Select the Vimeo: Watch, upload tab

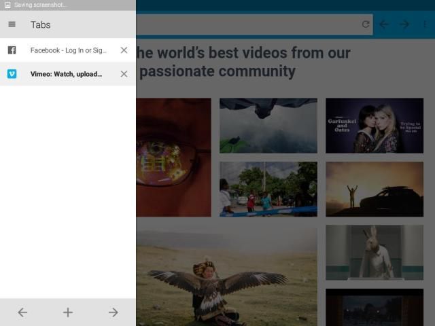point(68,74)
